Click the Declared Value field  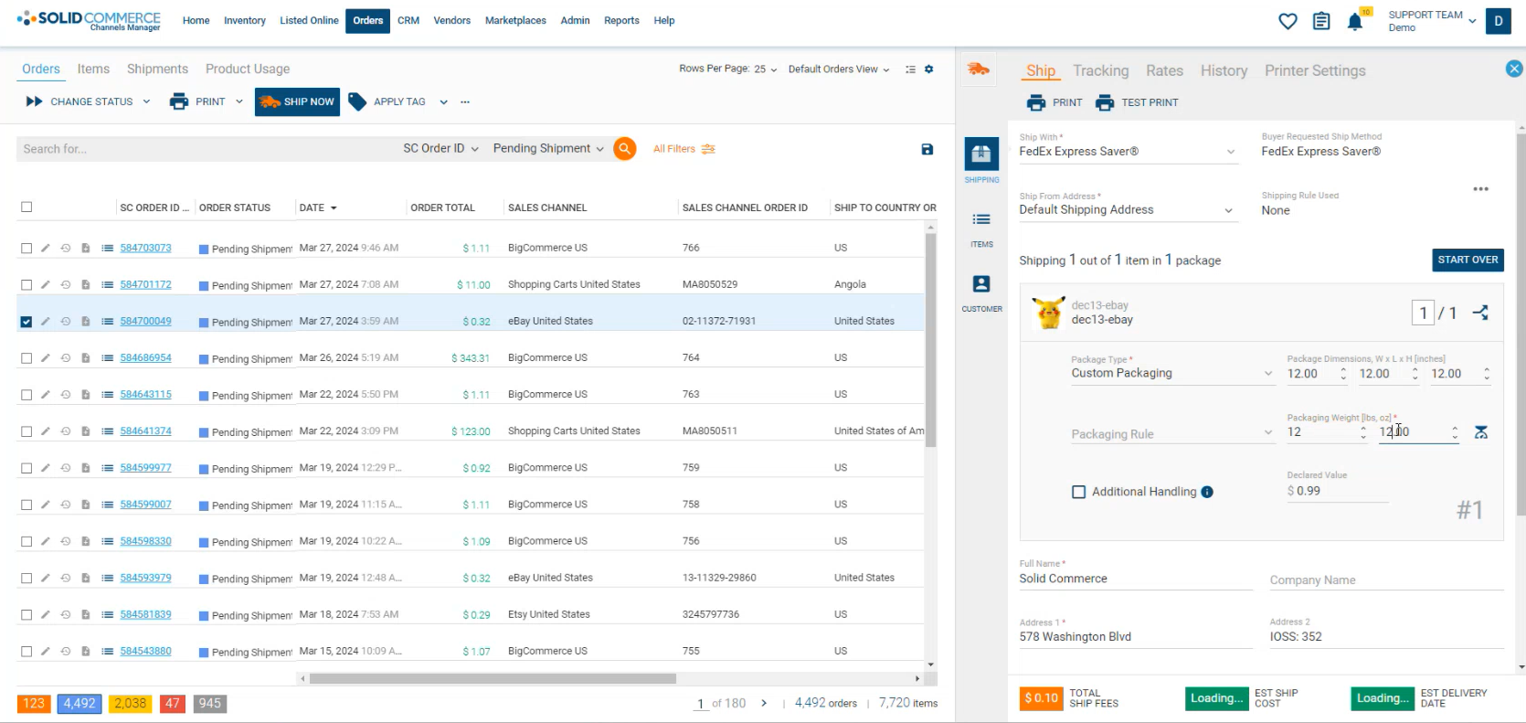(1337, 491)
